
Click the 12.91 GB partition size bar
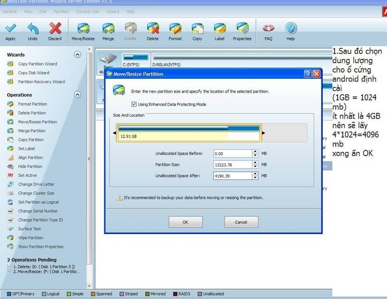189,133
